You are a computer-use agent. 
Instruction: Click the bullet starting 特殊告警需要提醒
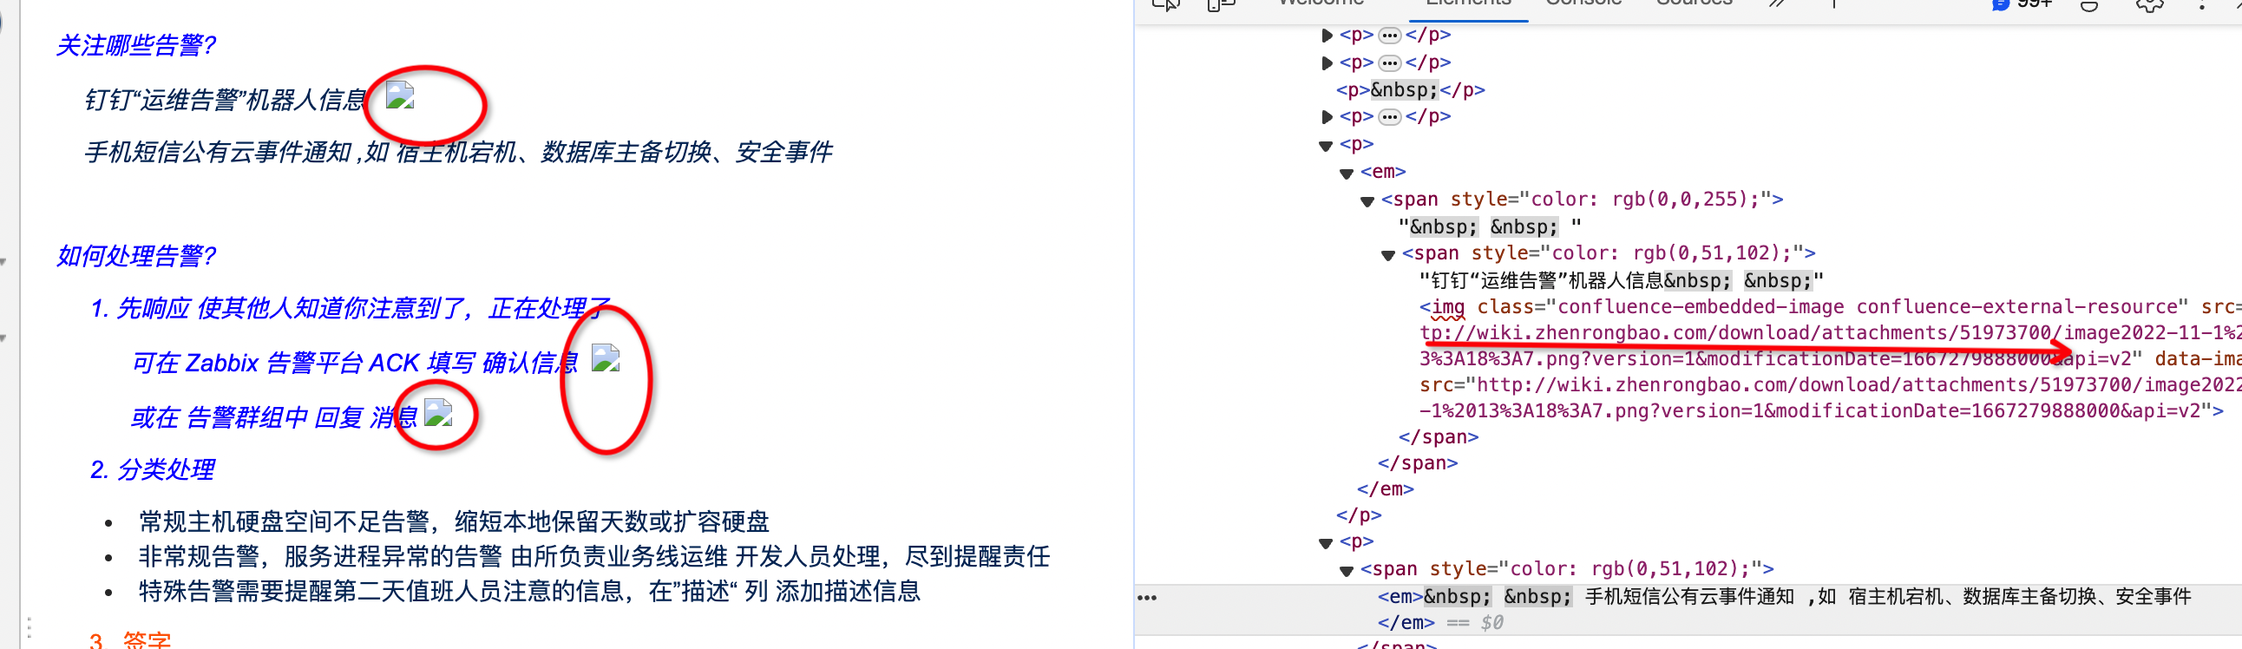(x=530, y=592)
